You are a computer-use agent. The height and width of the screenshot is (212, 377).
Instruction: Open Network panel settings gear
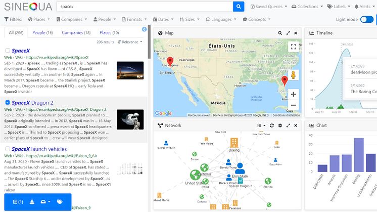point(280,125)
